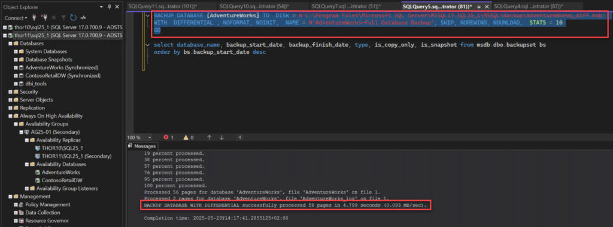Collapse the AG25-01 (Secondary) node
This screenshot has height=227, width=613.
coord(21,132)
